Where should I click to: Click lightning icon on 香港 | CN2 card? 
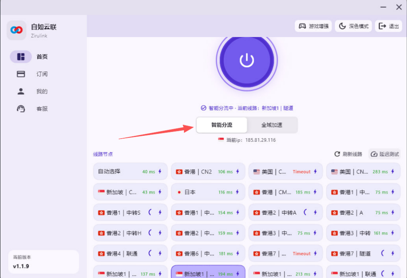238,171
